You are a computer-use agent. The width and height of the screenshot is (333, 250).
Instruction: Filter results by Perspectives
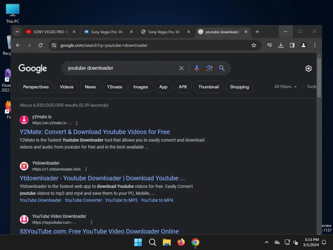click(36, 87)
